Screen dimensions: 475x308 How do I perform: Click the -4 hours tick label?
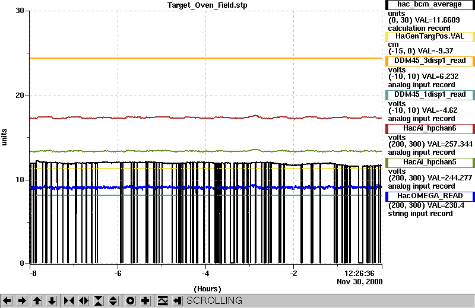tap(205, 274)
